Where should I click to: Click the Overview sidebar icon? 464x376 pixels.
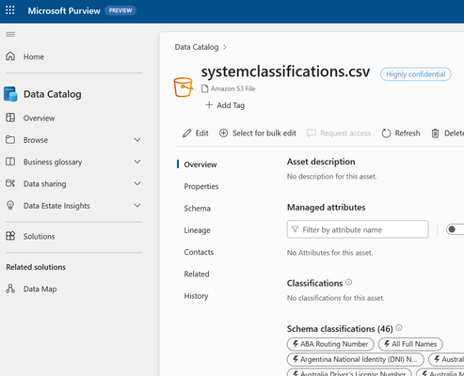[x=10, y=117]
